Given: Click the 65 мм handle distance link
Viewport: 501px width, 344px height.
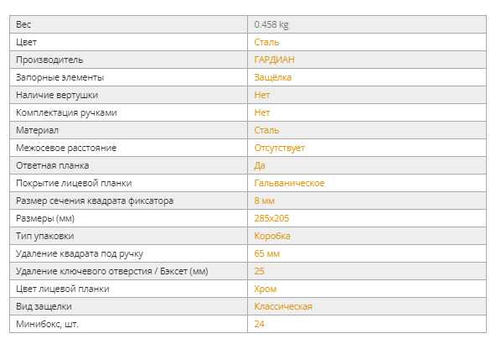Looking at the screenshot, I should pyautogui.click(x=266, y=253).
